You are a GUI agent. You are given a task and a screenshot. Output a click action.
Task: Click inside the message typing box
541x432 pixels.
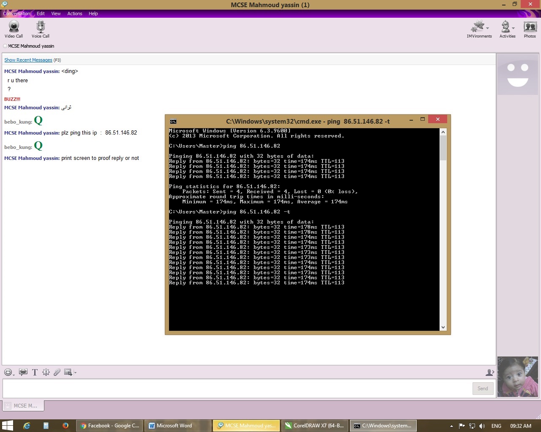(x=237, y=389)
